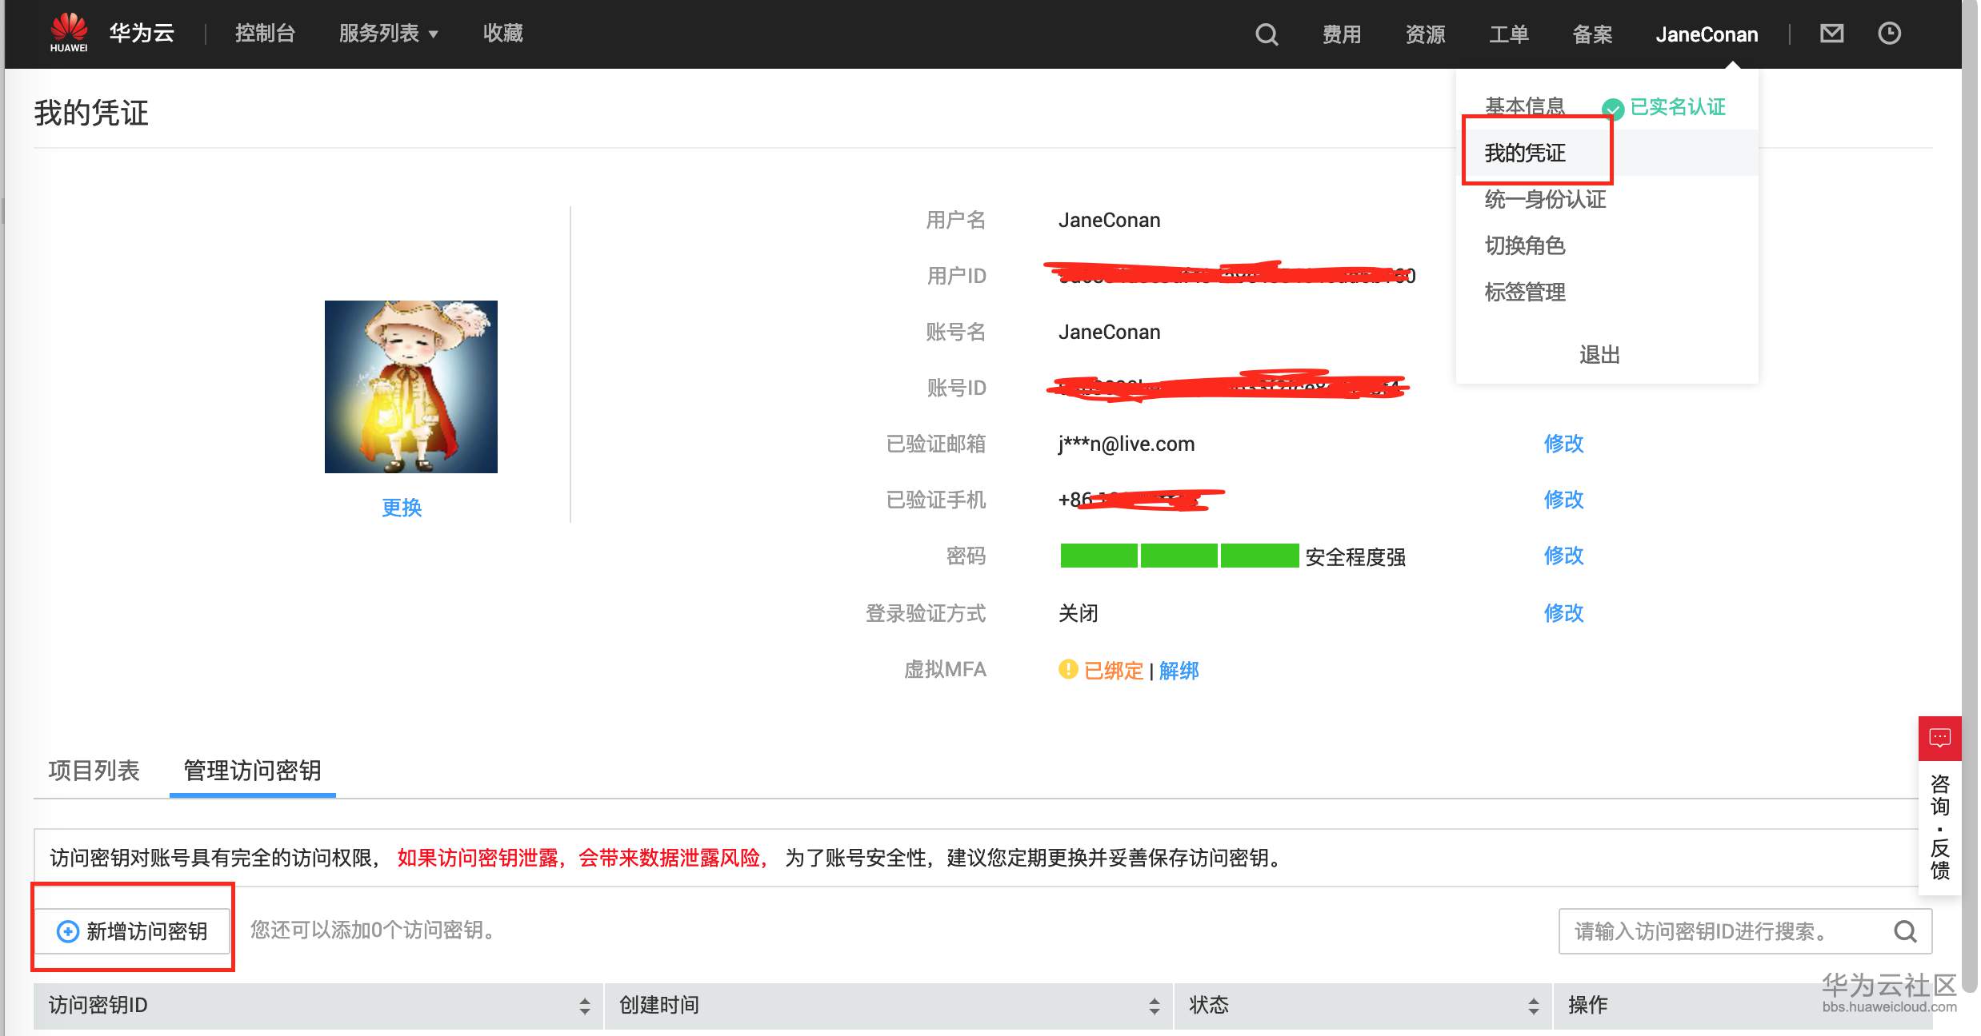The height and width of the screenshot is (1036, 1981).
Task: Expand the 服务列表 dropdown
Action: tap(387, 34)
